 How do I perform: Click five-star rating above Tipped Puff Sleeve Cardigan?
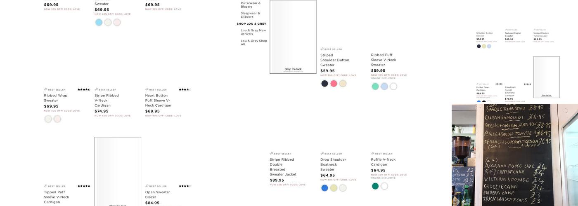tap(84, 186)
